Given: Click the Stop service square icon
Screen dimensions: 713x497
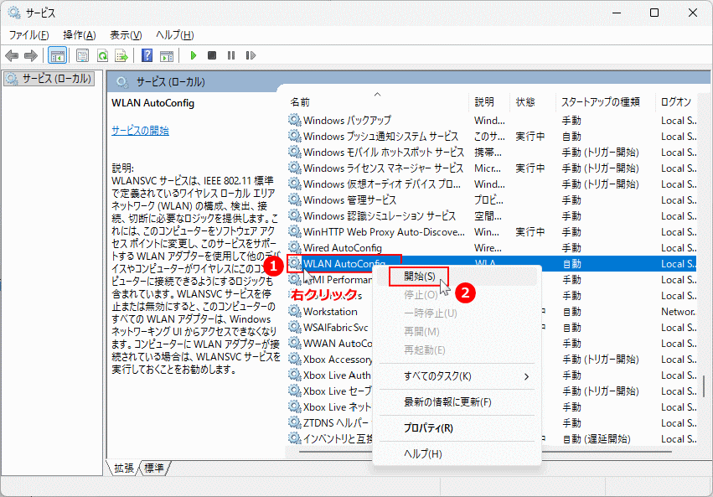Looking at the screenshot, I should (212, 55).
